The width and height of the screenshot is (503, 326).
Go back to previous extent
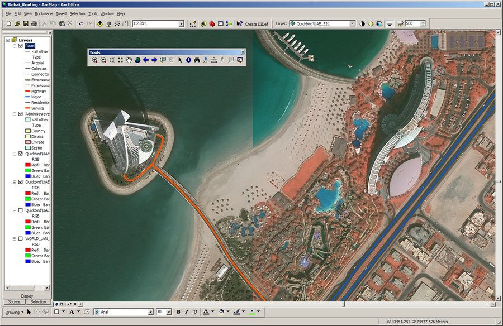pos(146,60)
